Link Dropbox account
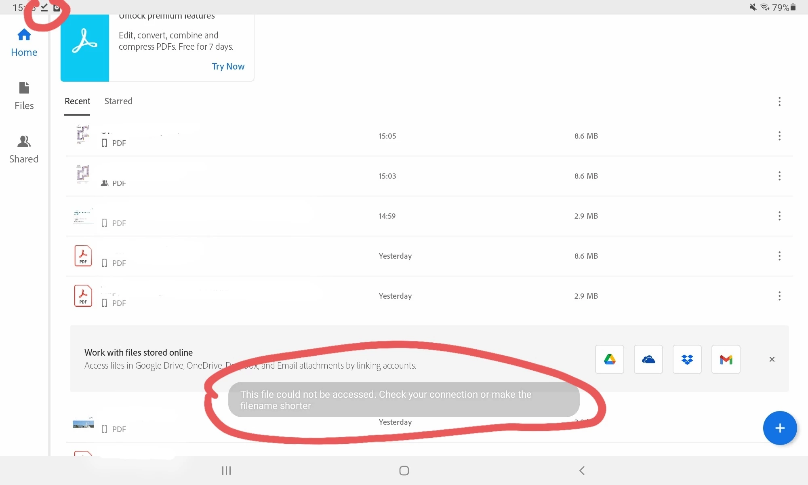Screen dimensions: 808x485 (687, 359)
